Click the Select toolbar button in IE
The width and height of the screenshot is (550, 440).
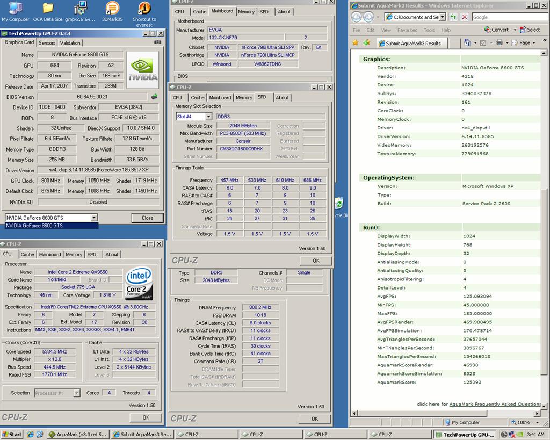coord(530,30)
